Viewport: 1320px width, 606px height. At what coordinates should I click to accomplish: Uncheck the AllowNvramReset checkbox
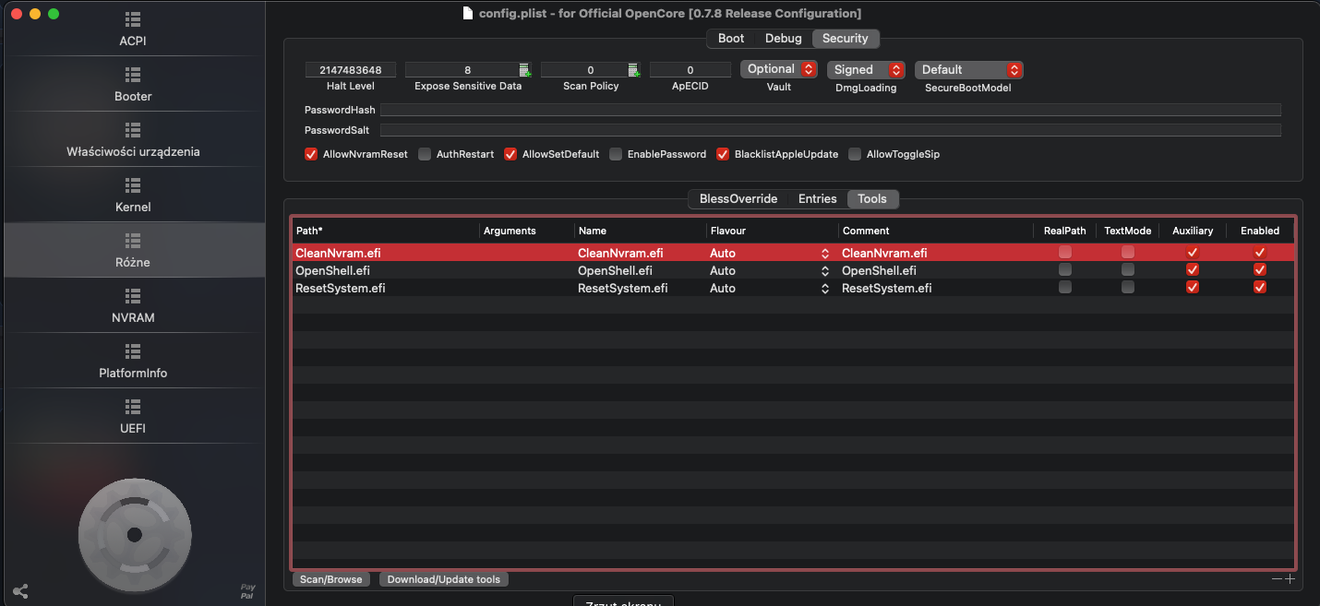click(x=311, y=154)
